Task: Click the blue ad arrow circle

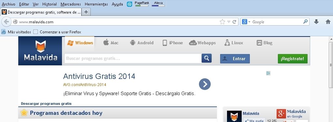Action: coord(205,84)
